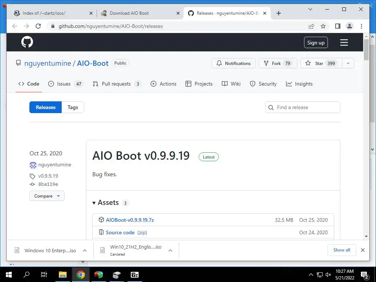Click the volume muted tray icon
The height and width of the screenshot is (282, 376).
pos(328,275)
